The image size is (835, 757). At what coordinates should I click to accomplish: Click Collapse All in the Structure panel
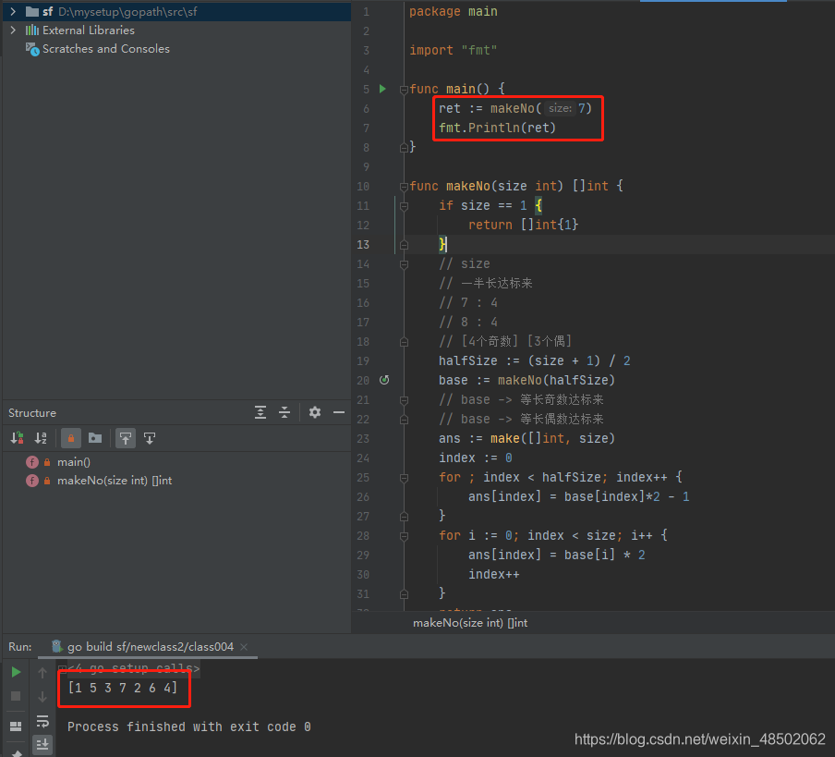click(284, 412)
